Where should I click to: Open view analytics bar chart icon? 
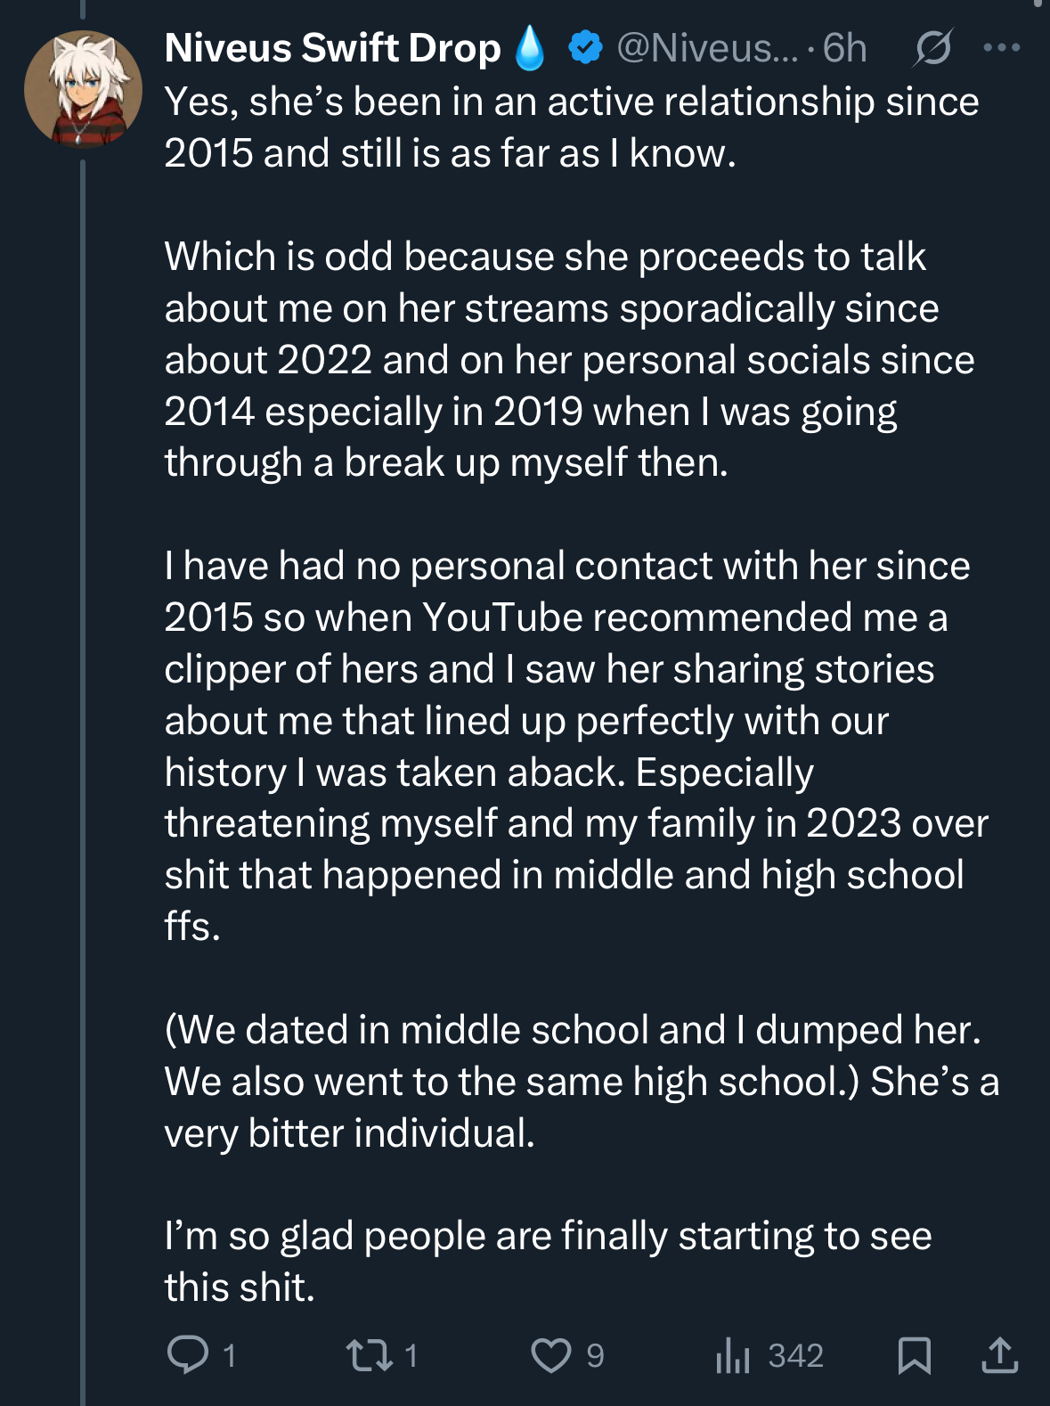point(733,1355)
